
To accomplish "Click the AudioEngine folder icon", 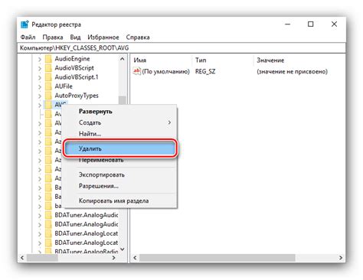I will click(x=48, y=59).
